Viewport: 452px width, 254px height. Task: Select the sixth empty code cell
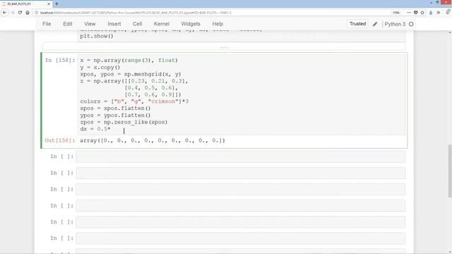point(240,238)
